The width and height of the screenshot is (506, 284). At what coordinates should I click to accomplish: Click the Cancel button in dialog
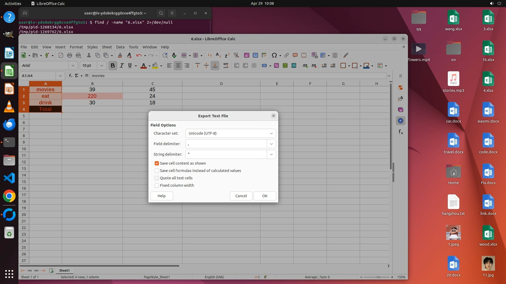241,196
